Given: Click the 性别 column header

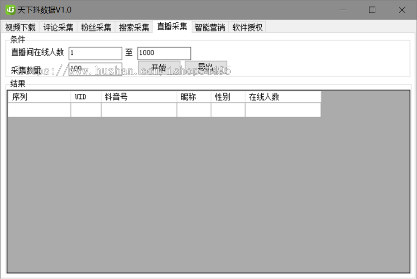Looking at the screenshot, I should click(x=228, y=97).
